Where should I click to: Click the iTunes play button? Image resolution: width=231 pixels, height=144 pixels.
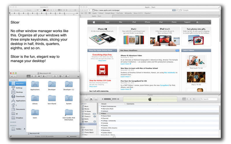coord(91,99)
